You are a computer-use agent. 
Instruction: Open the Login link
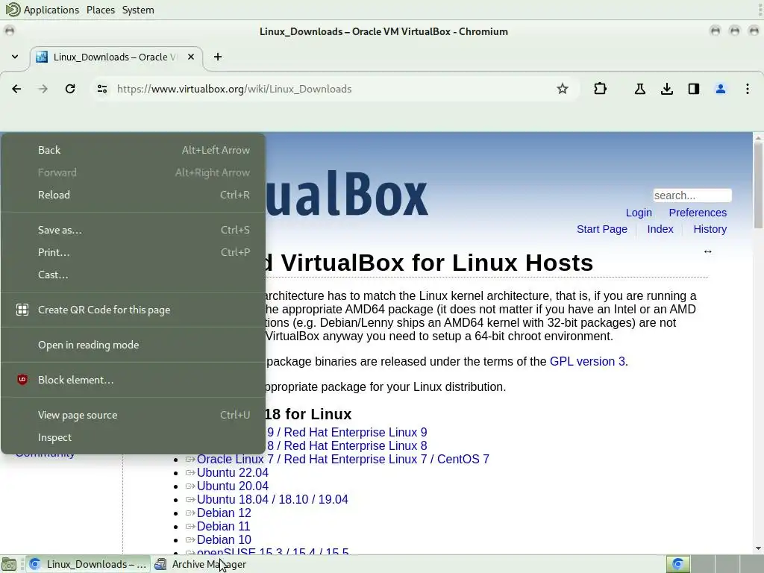[x=639, y=213]
